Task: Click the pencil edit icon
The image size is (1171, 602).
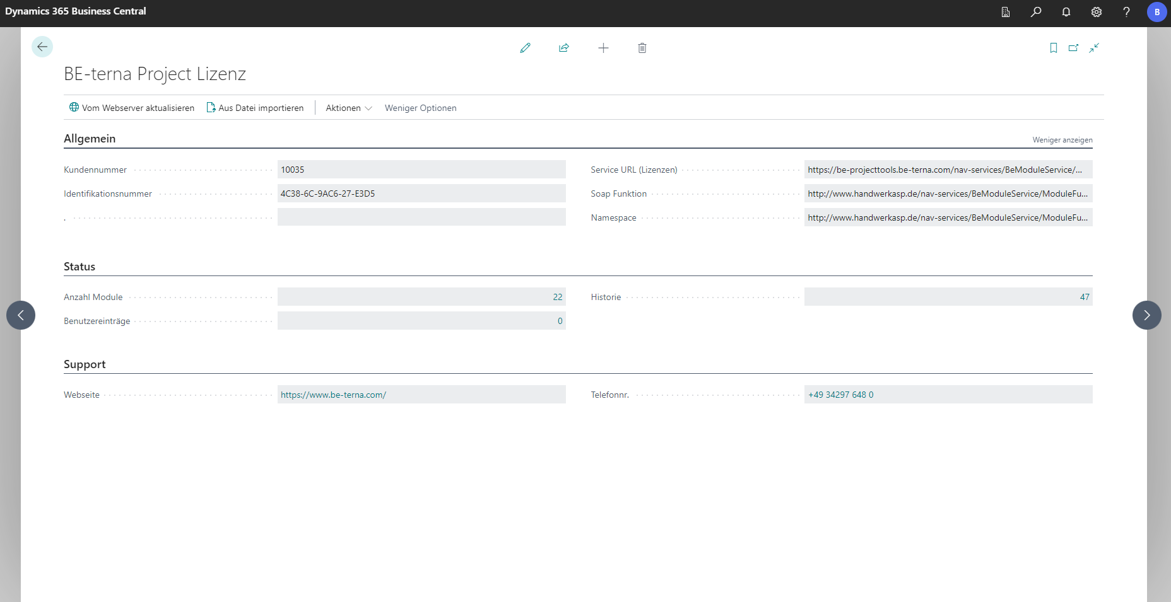Action: click(525, 48)
